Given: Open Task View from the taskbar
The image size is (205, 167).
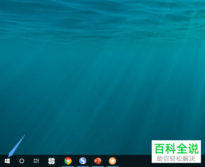Looking at the screenshot, I should pyautogui.click(x=36, y=161).
